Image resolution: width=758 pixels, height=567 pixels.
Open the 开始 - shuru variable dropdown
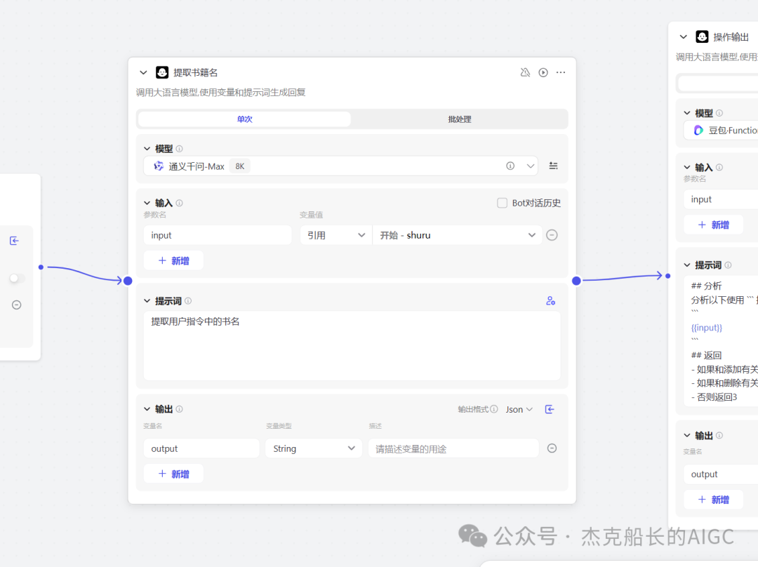(x=458, y=235)
